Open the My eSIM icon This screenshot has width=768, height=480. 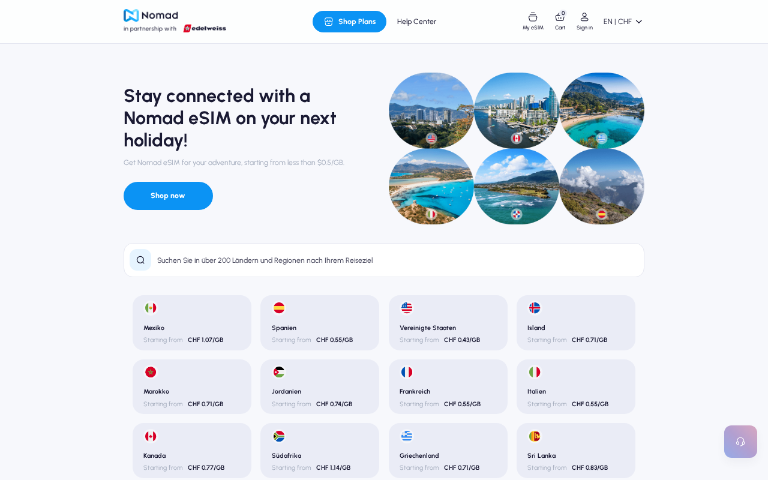[533, 17]
